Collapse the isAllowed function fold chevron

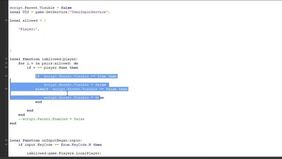(6, 59)
